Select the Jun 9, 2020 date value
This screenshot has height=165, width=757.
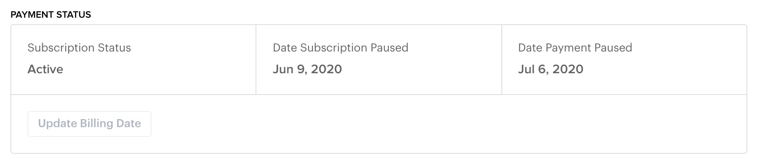(307, 69)
